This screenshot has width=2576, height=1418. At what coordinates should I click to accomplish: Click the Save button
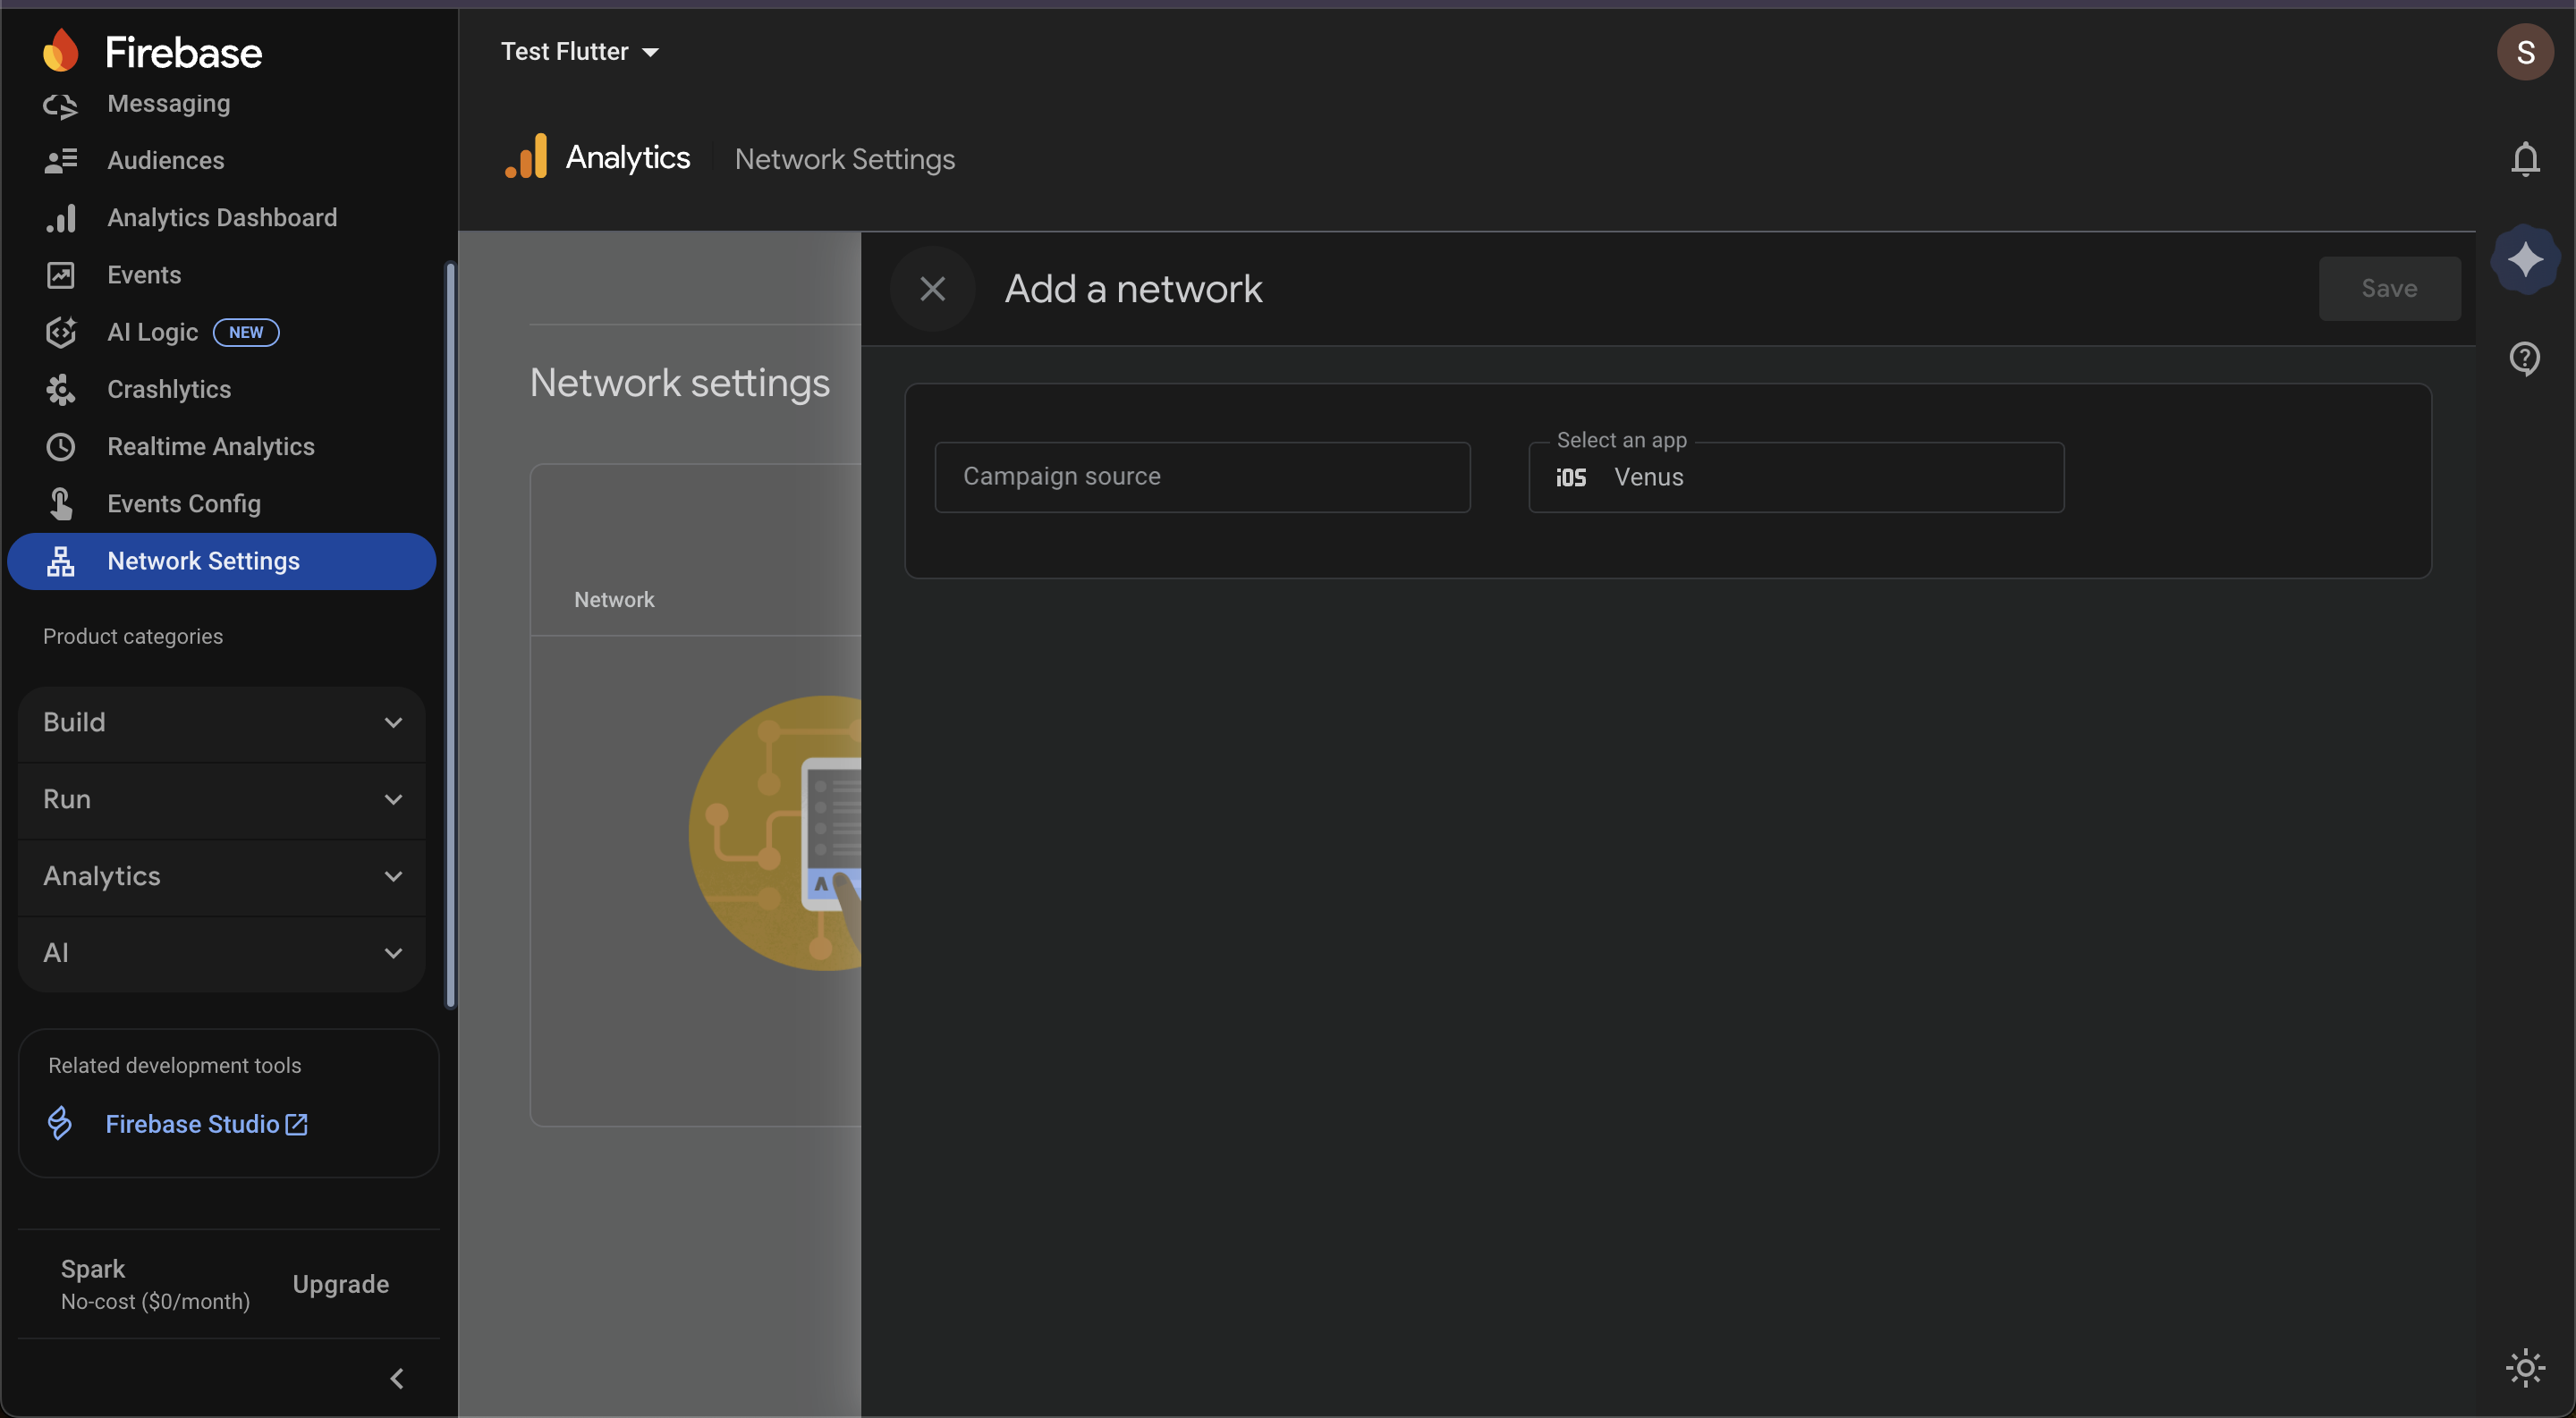pyautogui.click(x=2388, y=289)
